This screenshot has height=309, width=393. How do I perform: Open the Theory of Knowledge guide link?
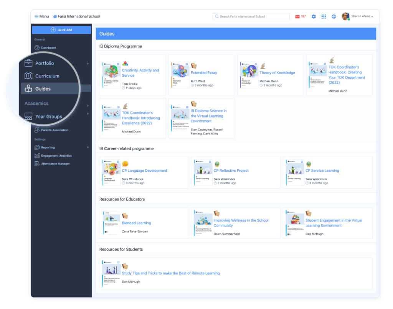(277, 72)
